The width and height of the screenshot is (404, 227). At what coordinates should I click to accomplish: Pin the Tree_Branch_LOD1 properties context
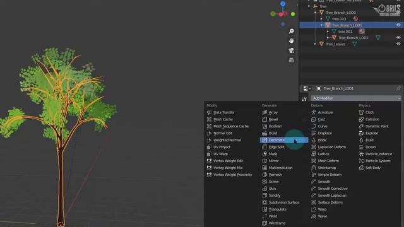coord(398,88)
